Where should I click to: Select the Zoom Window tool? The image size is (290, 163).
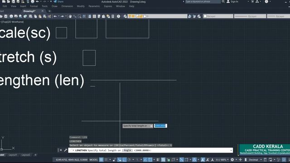tap(80, 16)
